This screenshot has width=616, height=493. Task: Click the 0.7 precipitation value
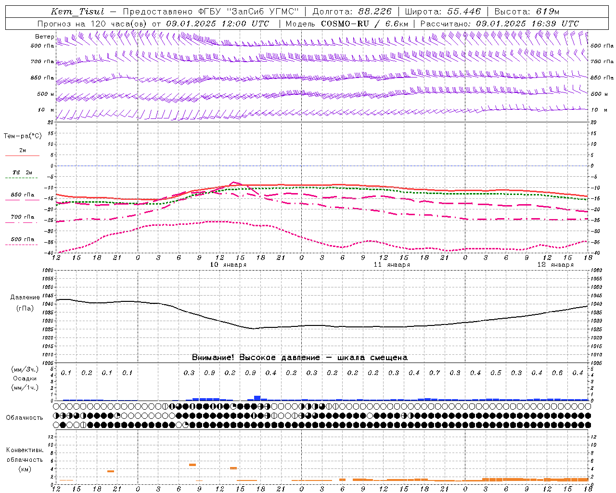click(435, 373)
